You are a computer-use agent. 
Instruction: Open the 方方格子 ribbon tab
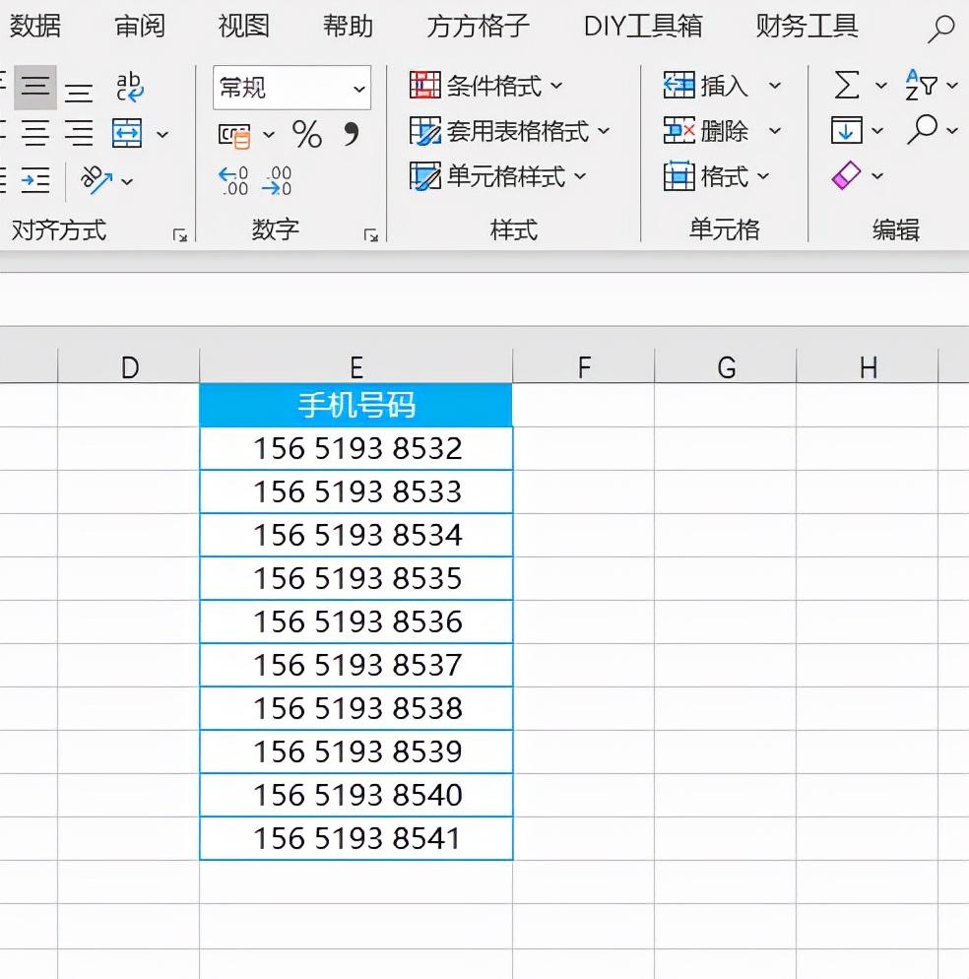(478, 26)
